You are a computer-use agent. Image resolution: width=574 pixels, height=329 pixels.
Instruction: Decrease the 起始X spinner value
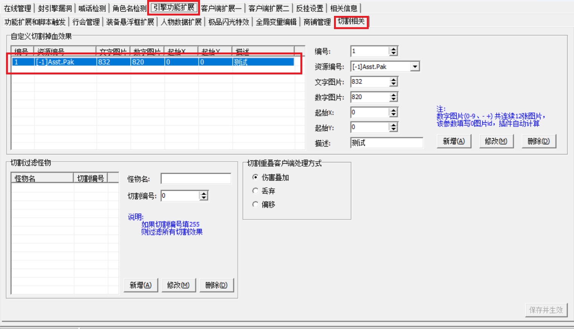coord(393,114)
